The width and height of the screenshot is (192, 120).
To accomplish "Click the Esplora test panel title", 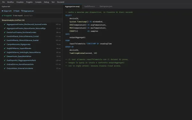I will (6, 7).
